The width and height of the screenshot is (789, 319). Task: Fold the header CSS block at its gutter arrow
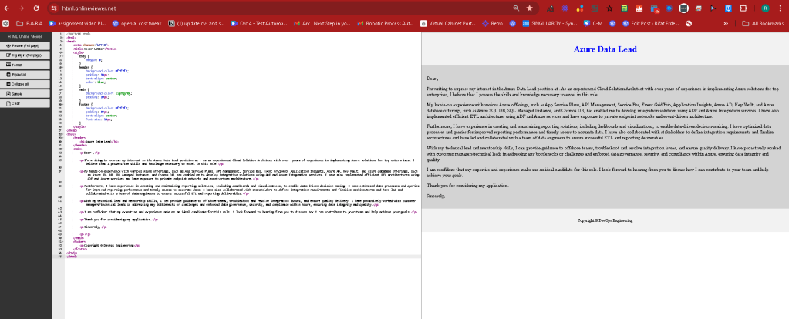[62, 66]
